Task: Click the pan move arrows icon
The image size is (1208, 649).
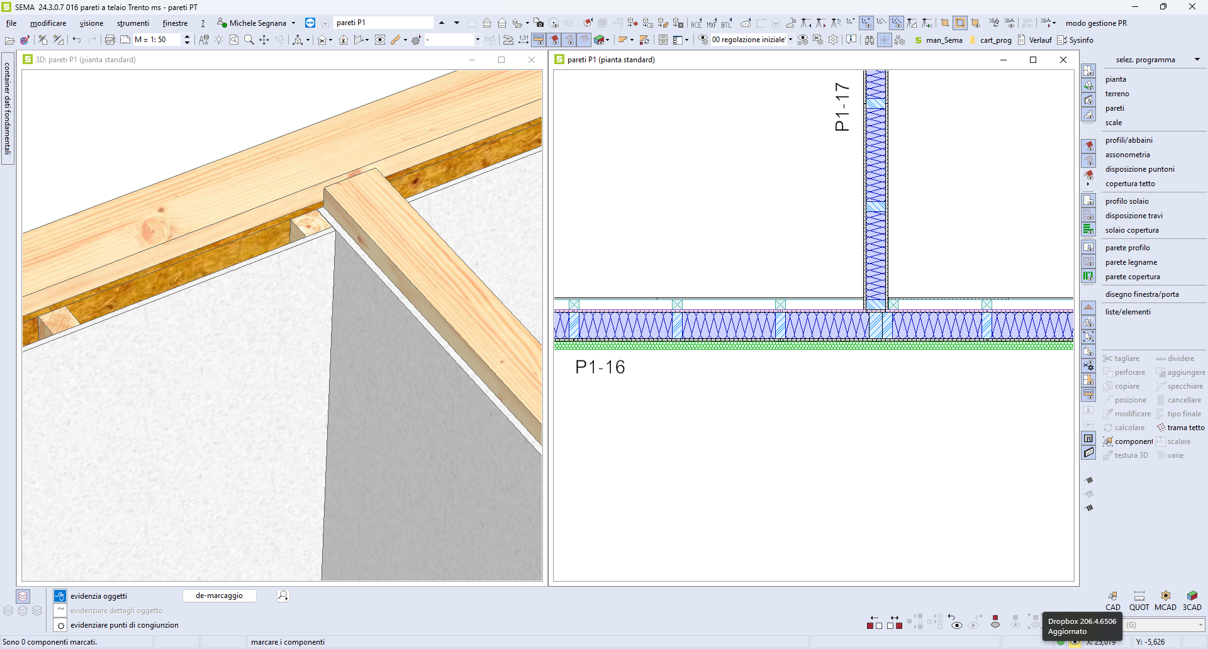Action: click(x=264, y=40)
